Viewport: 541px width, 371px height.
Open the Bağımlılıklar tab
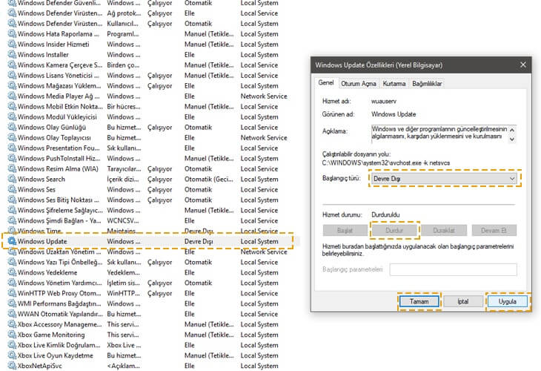point(427,84)
